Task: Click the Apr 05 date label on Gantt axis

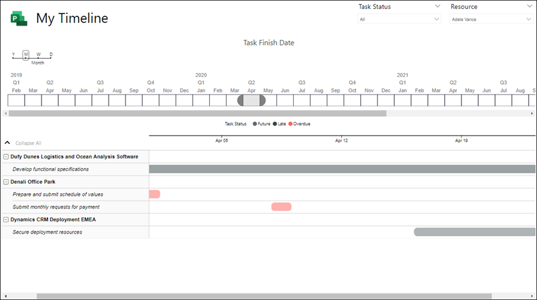Action: [x=222, y=140]
